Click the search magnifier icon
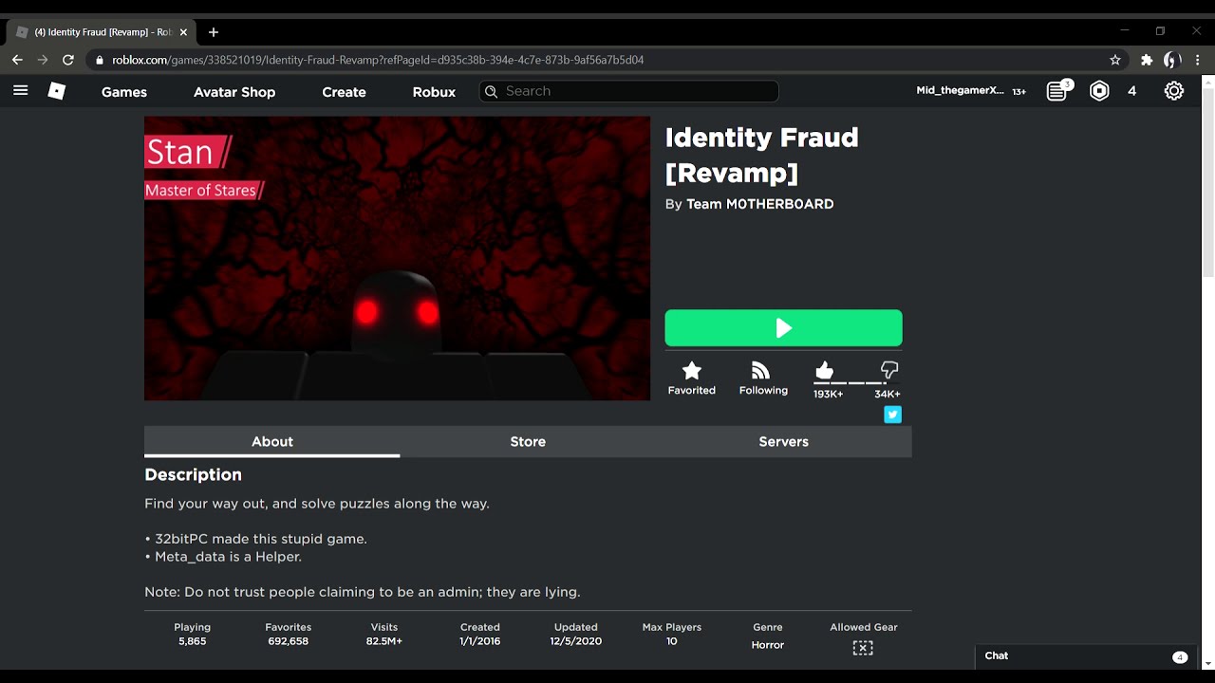1215x683 pixels. pos(491,91)
